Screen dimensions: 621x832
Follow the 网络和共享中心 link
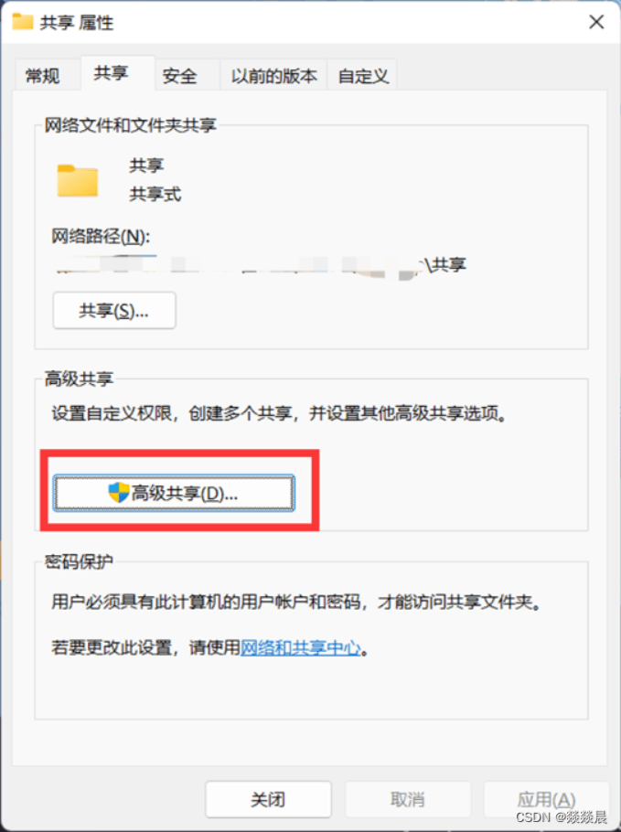[301, 648]
